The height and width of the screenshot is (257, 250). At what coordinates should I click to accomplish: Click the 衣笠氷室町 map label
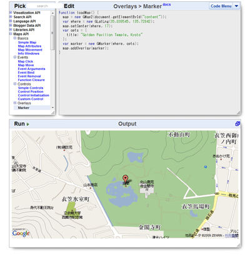click(76, 199)
